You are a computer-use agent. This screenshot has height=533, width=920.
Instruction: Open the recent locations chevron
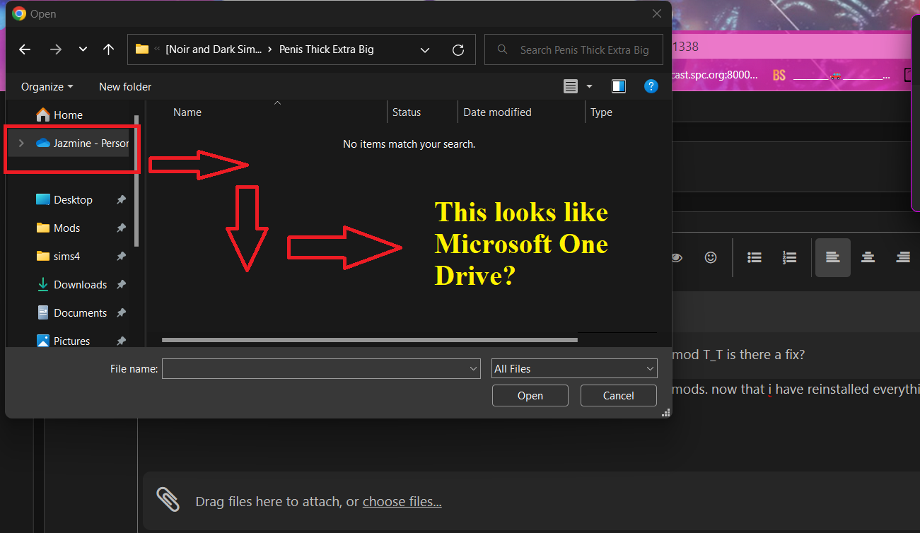pos(83,49)
